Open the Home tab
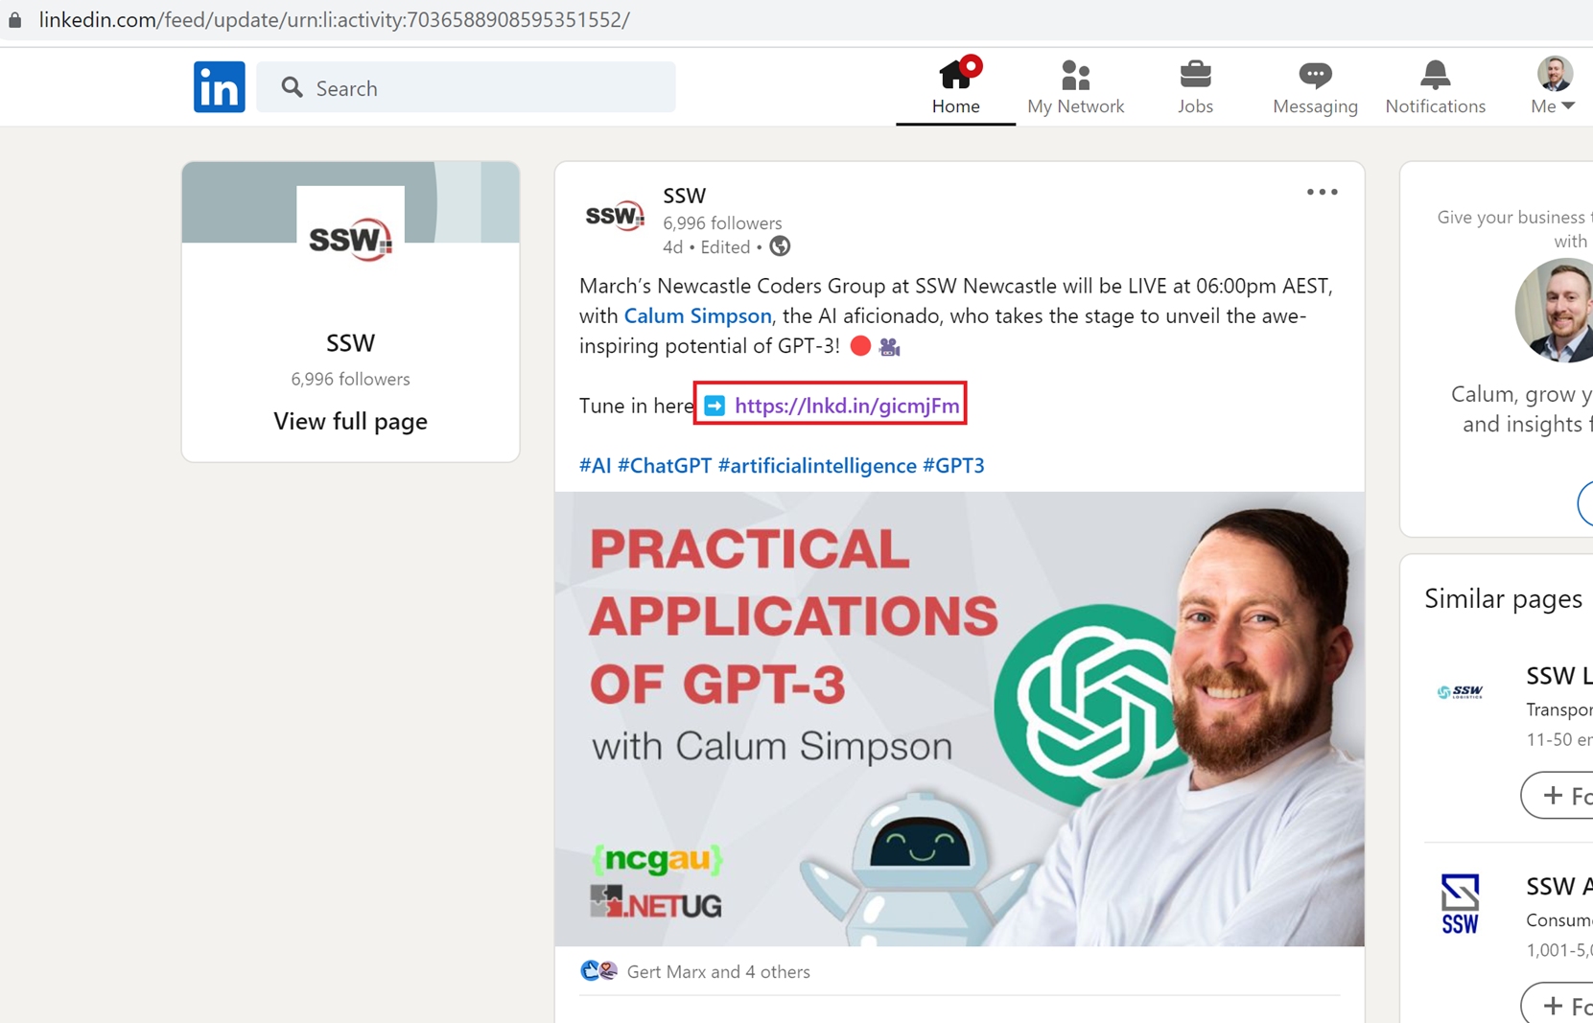Viewport: 1593px width, 1023px height. point(955,86)
